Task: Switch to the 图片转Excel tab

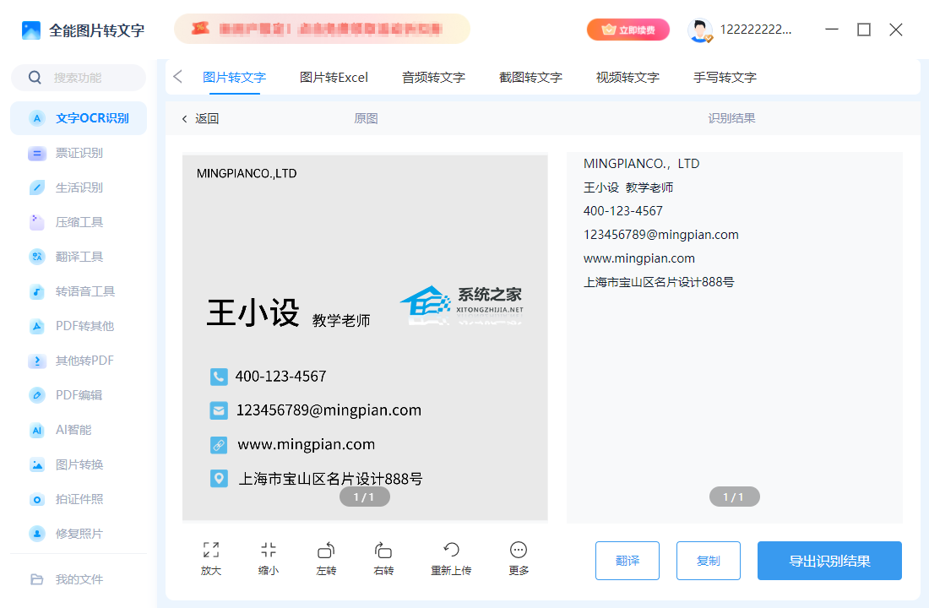Action: coord(334,77)
